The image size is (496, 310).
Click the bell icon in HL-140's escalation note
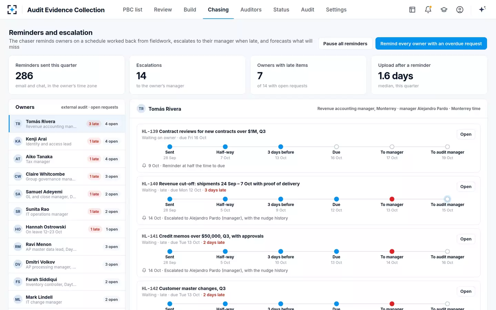(144, 218)
